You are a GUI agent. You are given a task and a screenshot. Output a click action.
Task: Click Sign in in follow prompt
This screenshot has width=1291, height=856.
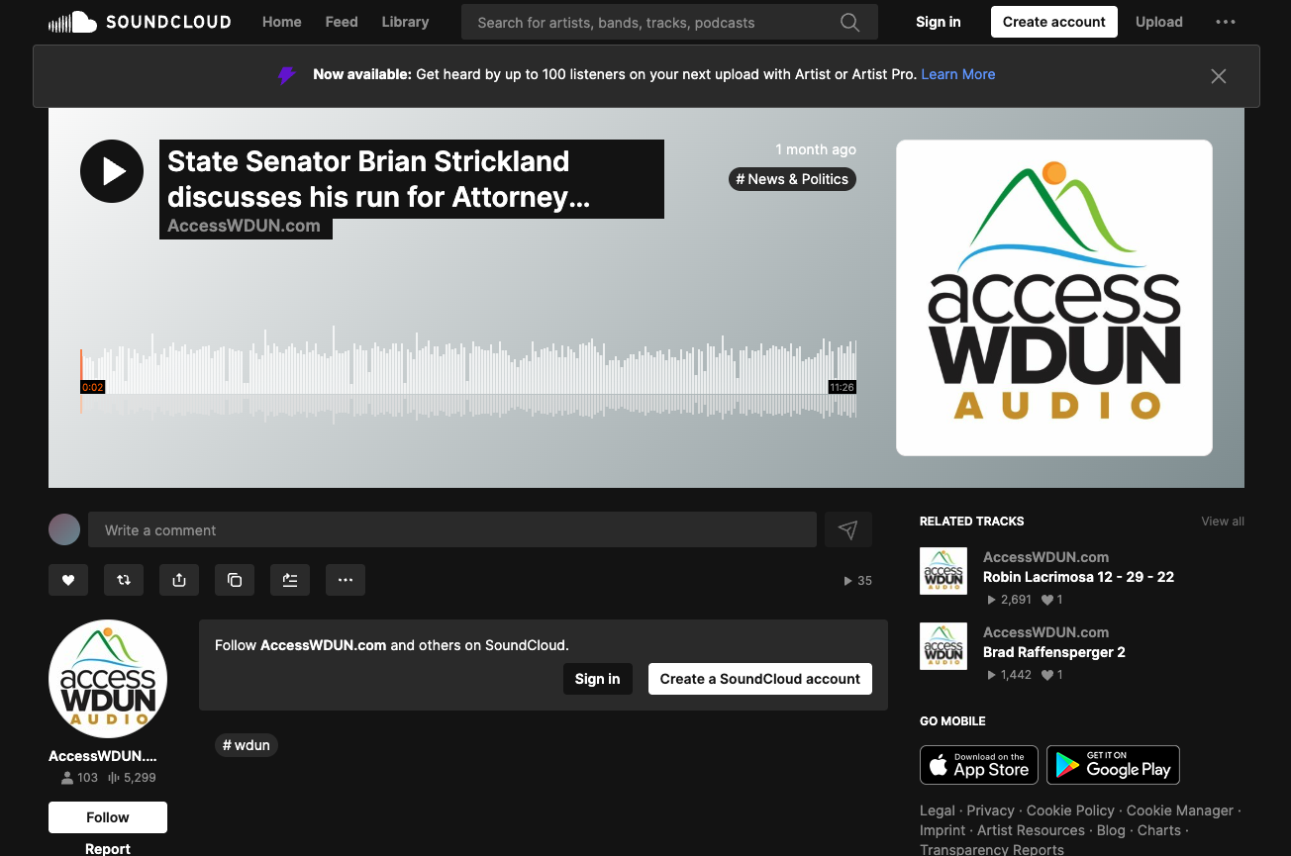pyautogui.click(x=598, y=679)
